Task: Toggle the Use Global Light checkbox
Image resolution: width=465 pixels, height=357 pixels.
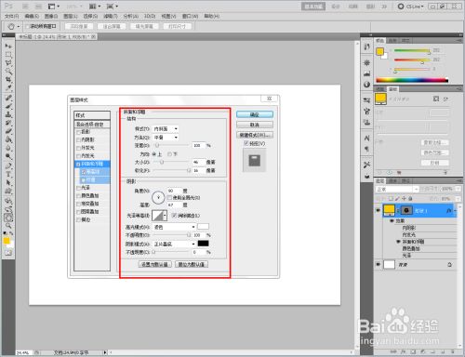Action: pyautogui.click(x=169, y=198)
